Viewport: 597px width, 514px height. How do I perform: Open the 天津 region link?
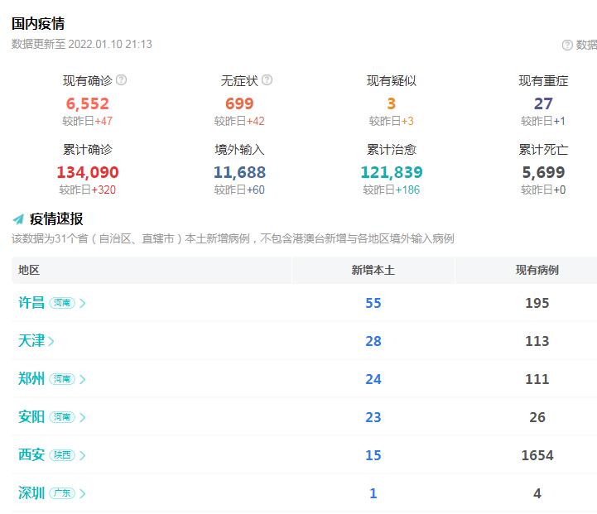(31, 341)
